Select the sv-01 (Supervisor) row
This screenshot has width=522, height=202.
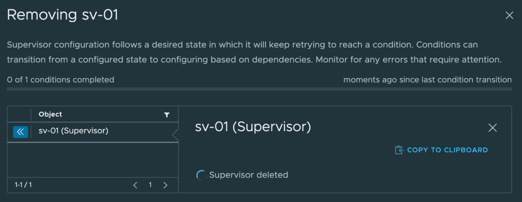coord(73,130)
